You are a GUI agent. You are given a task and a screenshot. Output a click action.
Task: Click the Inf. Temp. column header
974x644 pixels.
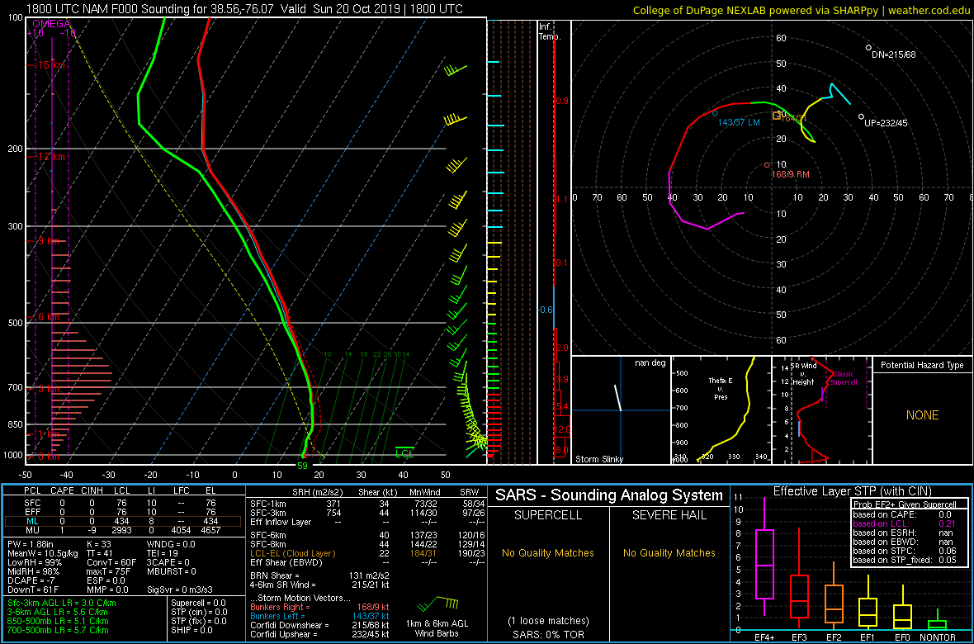pyautogui.click(x=551, y=31)
